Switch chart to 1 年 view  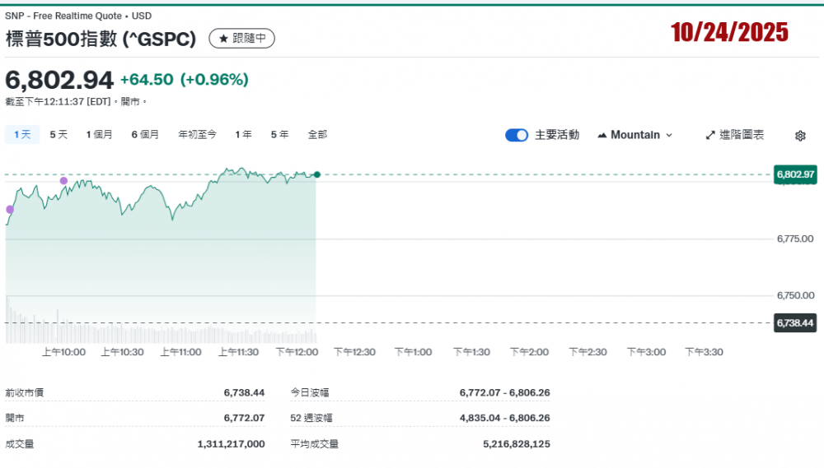[x=243, y=134]
